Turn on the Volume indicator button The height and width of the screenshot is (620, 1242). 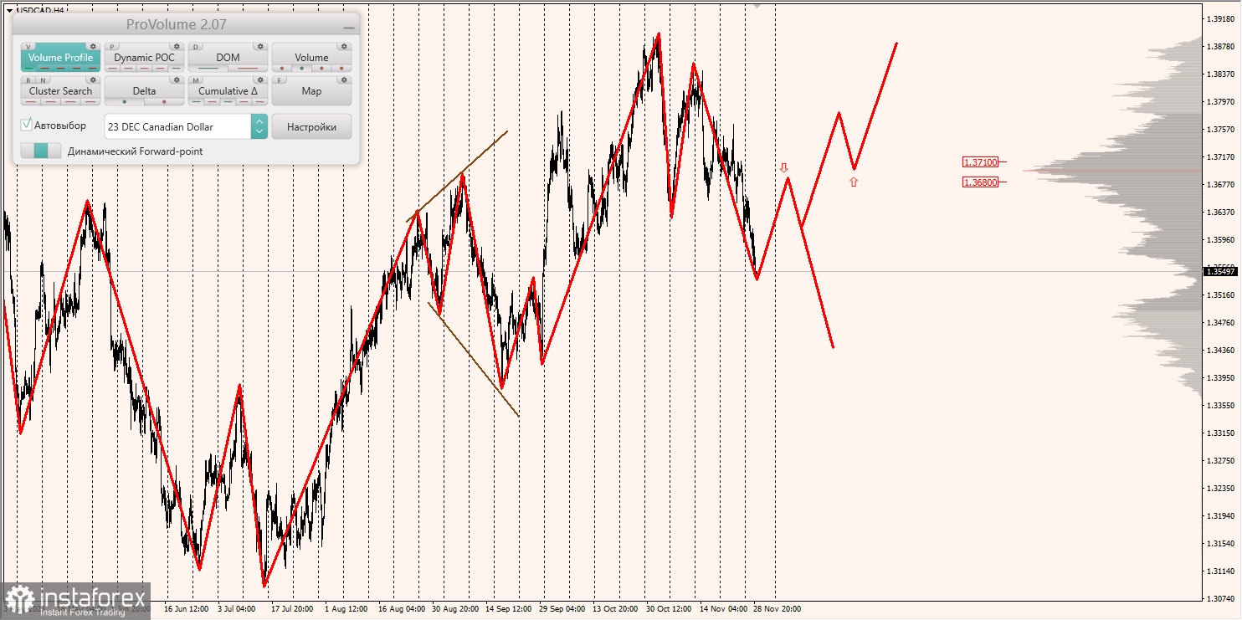pos(311,57)
